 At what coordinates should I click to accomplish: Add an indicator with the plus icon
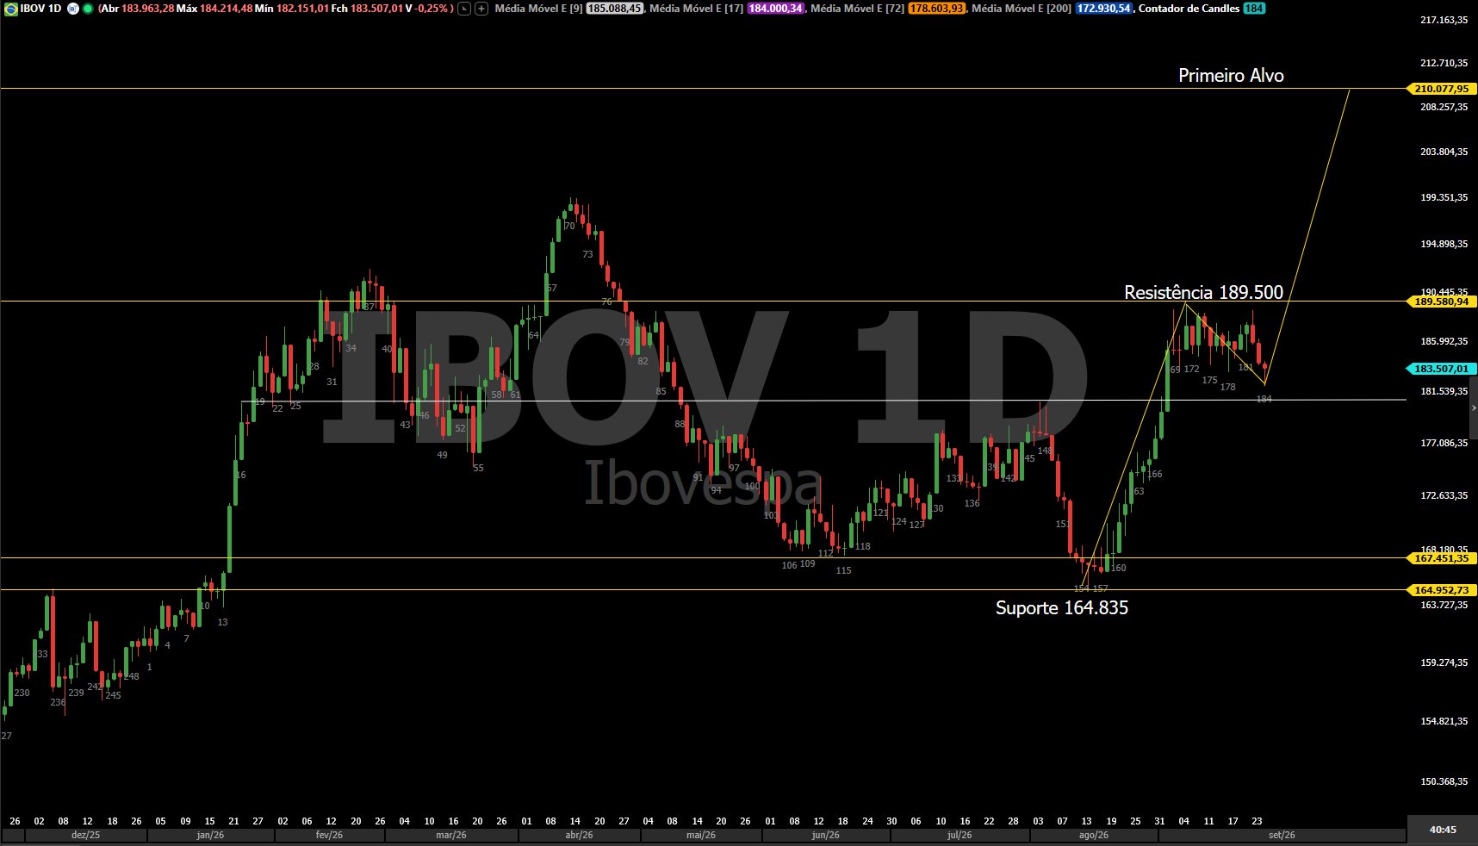[481, 9]
